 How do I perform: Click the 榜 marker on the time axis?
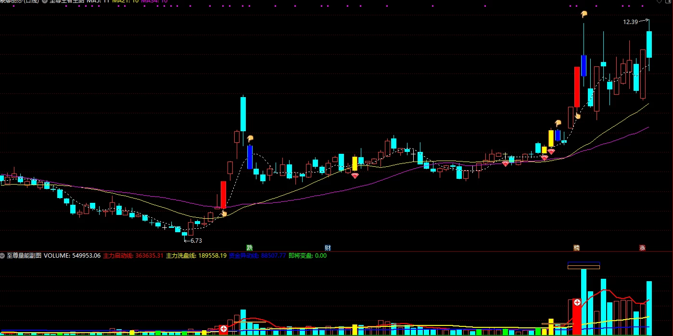[x=576, y=248]
